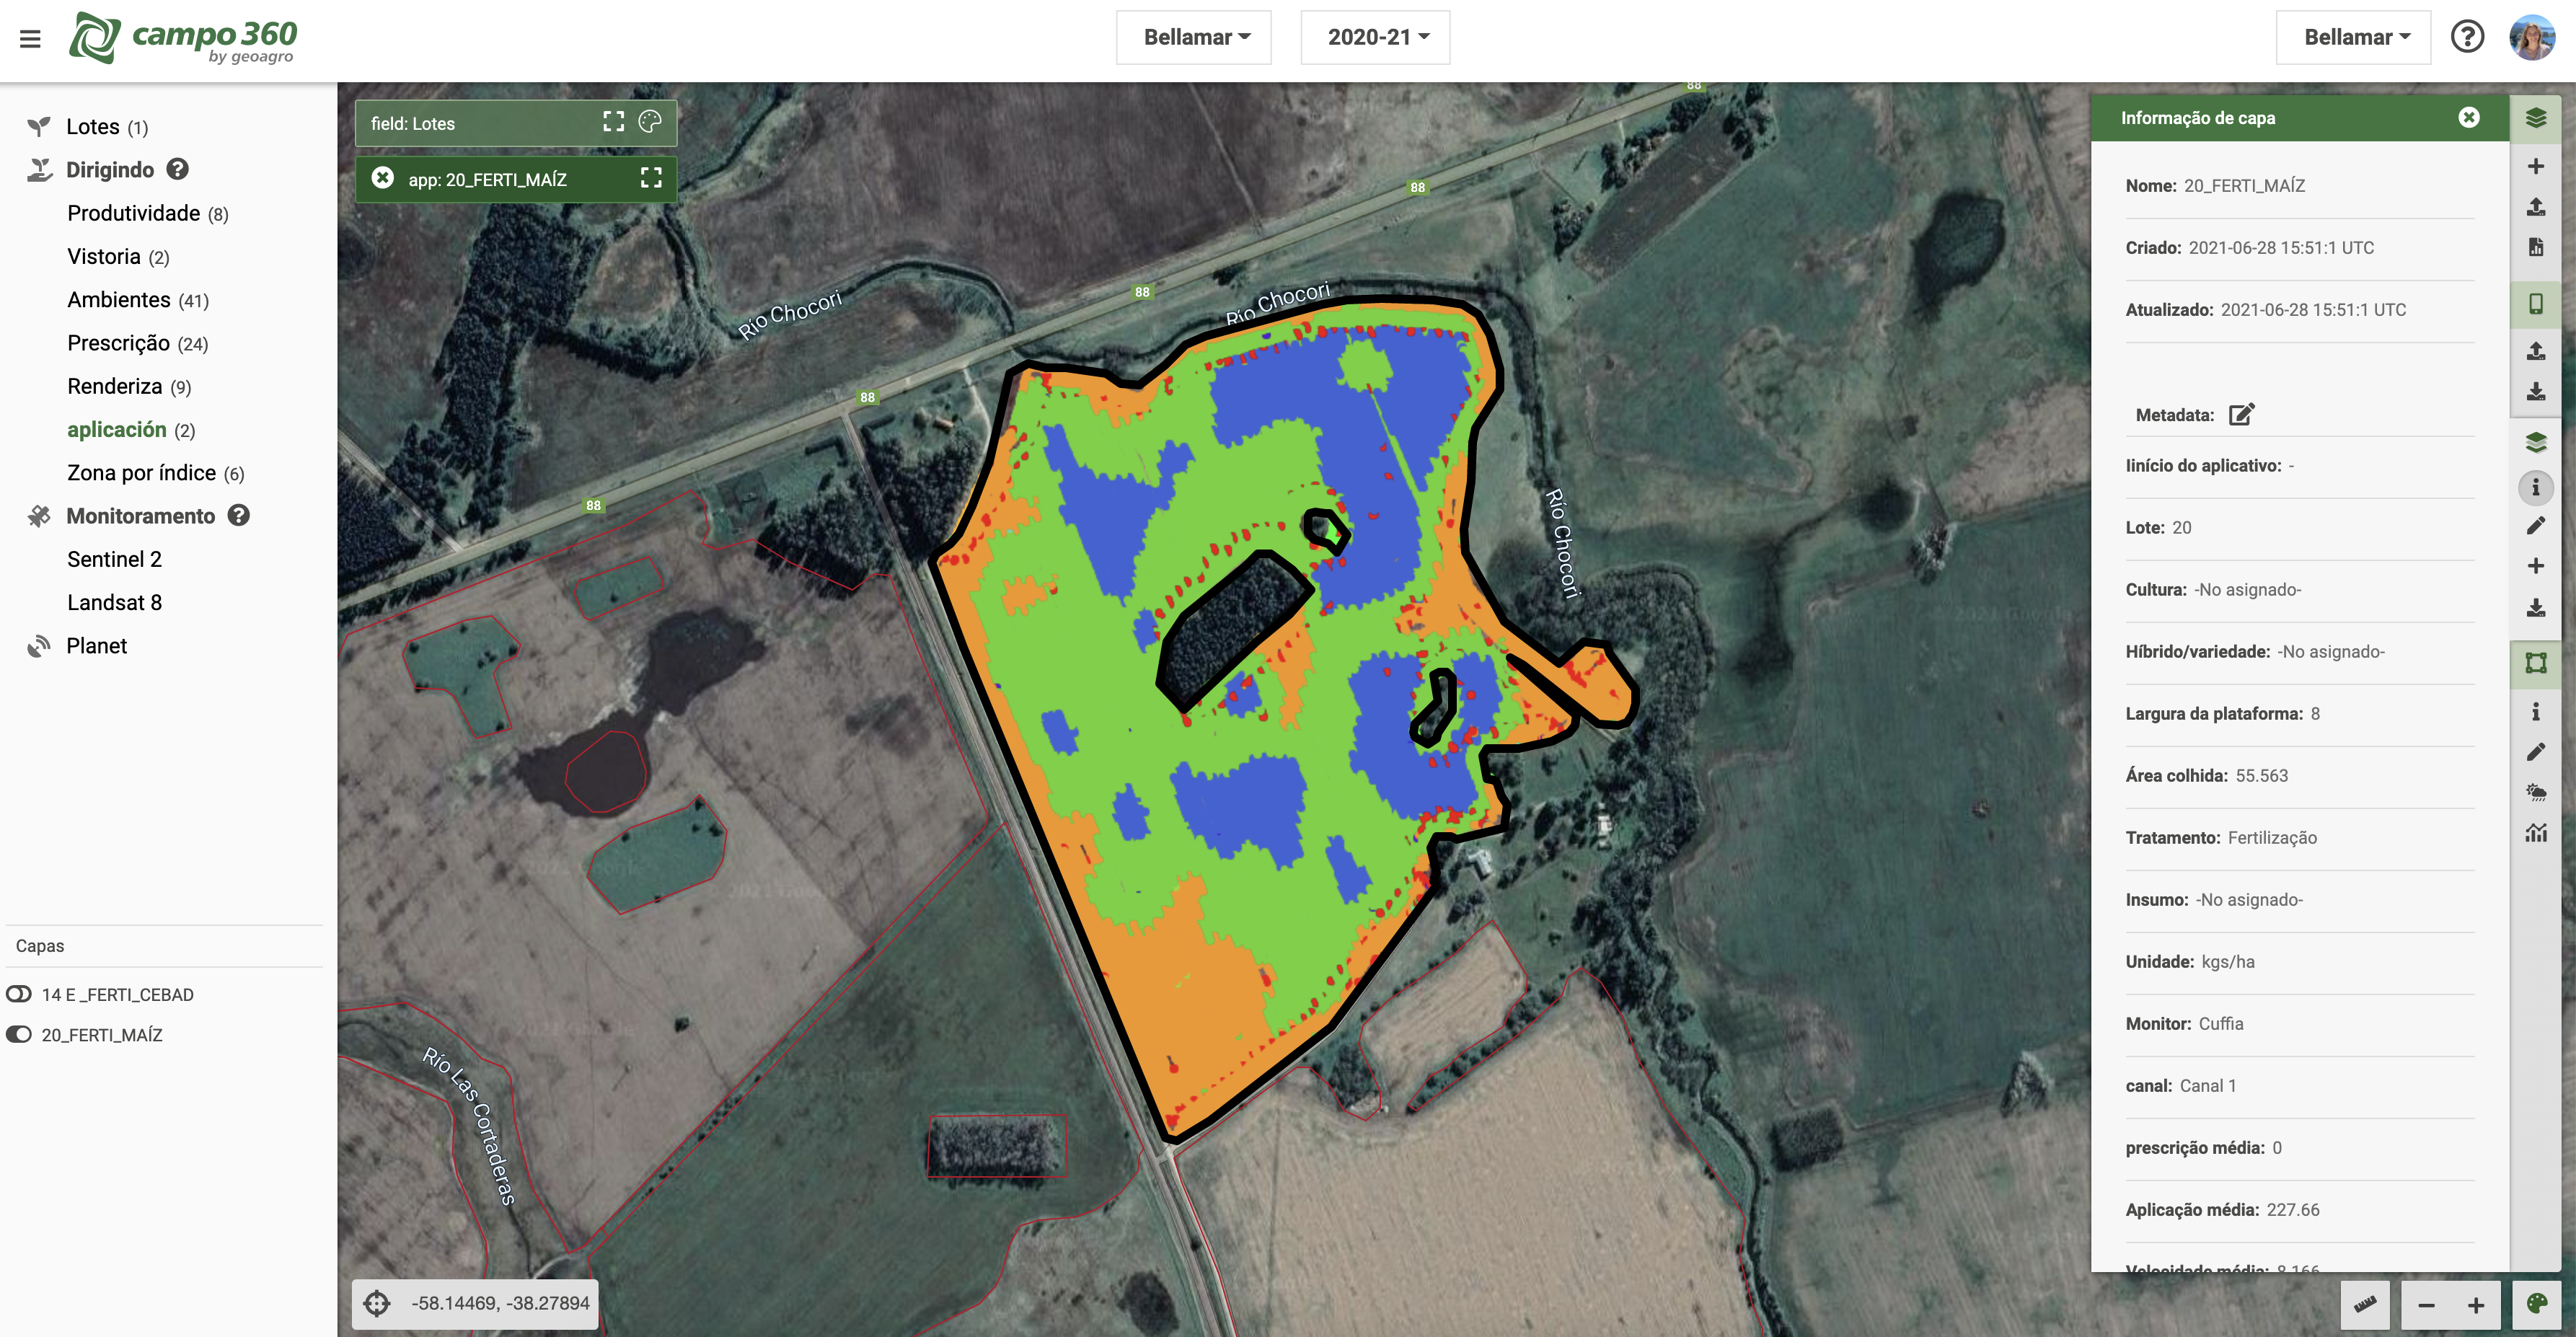2576x1337 pixels.
Task: Open the hamburger main menu
Action: 30,39
